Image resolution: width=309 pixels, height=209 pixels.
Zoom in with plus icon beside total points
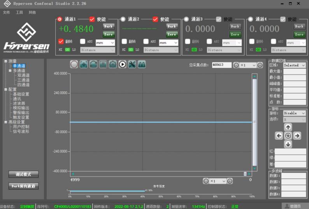260,65
